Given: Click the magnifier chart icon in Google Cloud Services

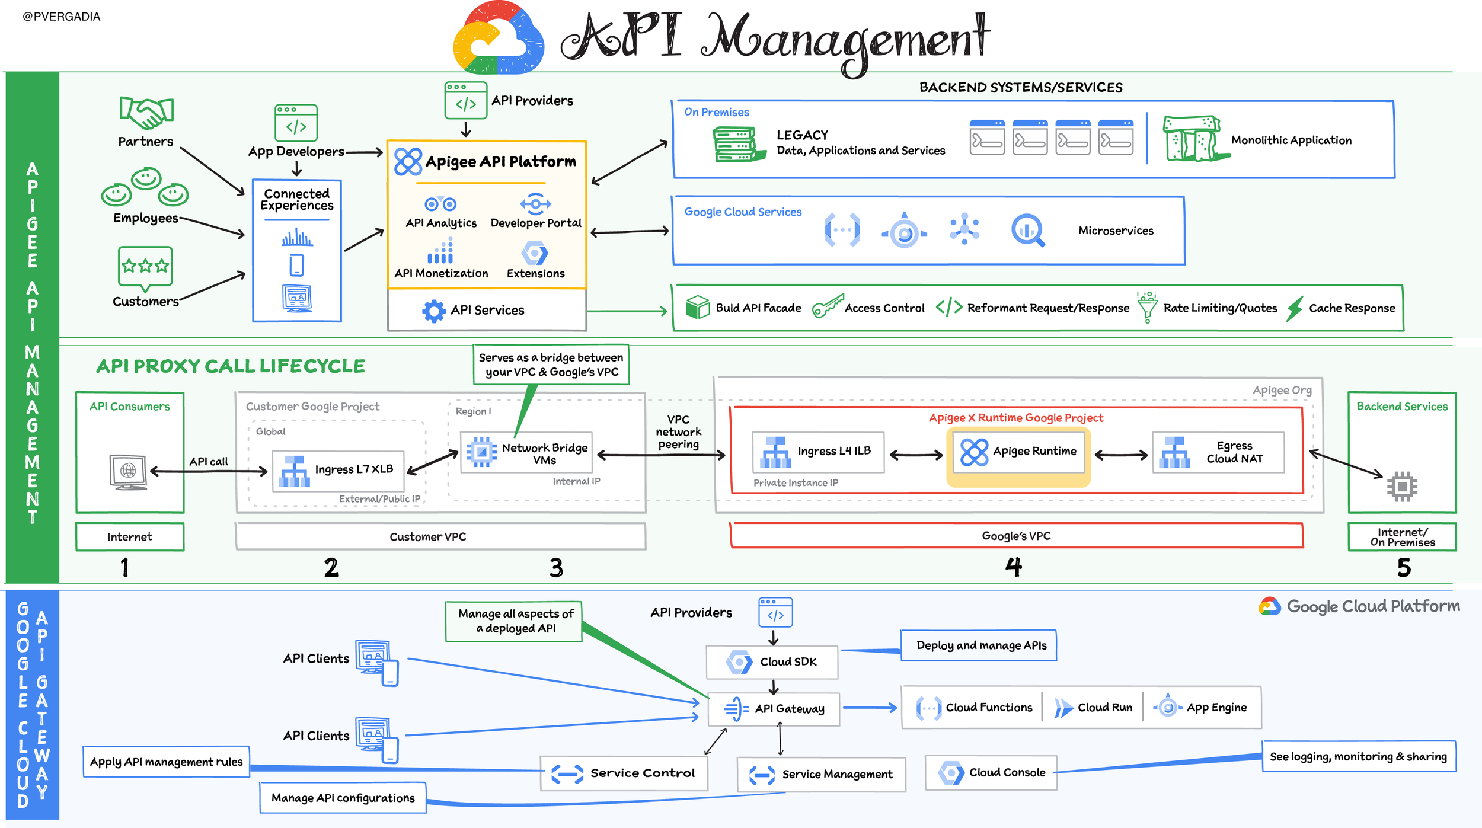Looking at the screenshot, I should [x=1027, y=231].
